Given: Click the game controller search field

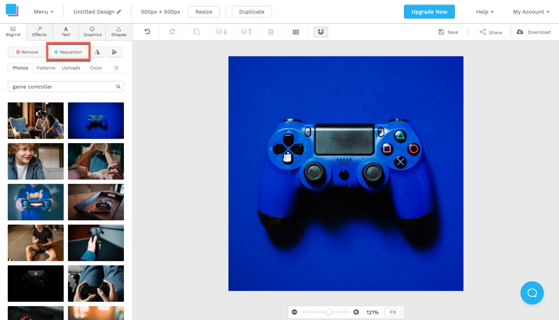Looking at the screenshot, I should (x=66, y=87).
